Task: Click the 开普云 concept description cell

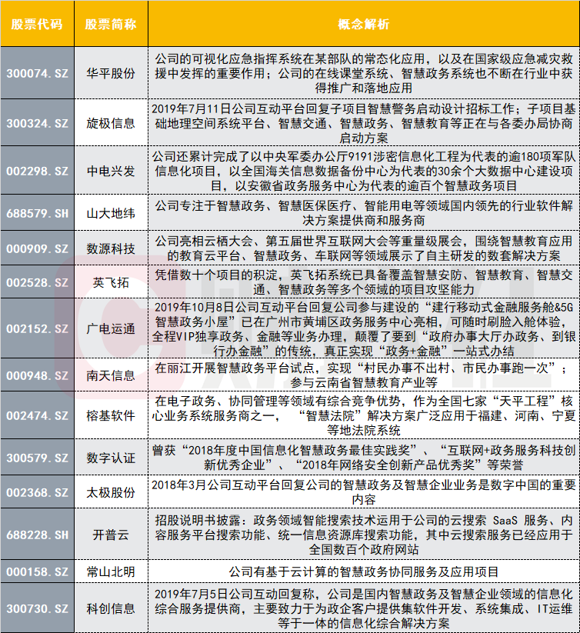Action: [364, 535]
